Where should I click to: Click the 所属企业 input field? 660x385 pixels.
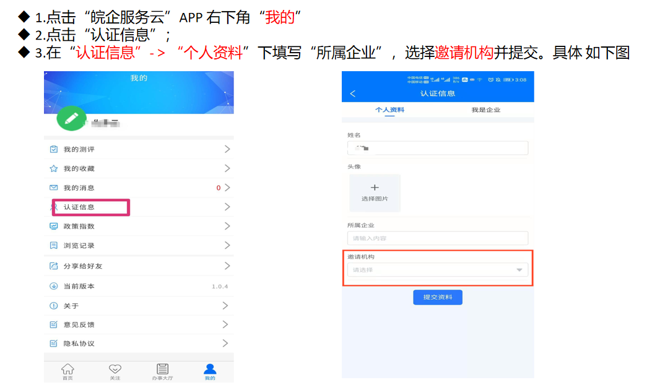tap(437, 238)
